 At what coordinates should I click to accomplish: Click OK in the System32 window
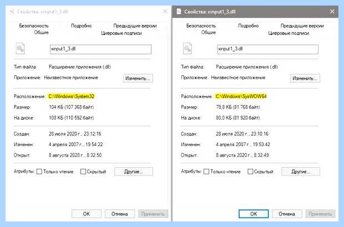coord(87,214)
